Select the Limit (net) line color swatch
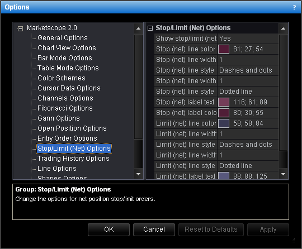The height and width of the screenshot is (249, 302). (x=224, y=123)
